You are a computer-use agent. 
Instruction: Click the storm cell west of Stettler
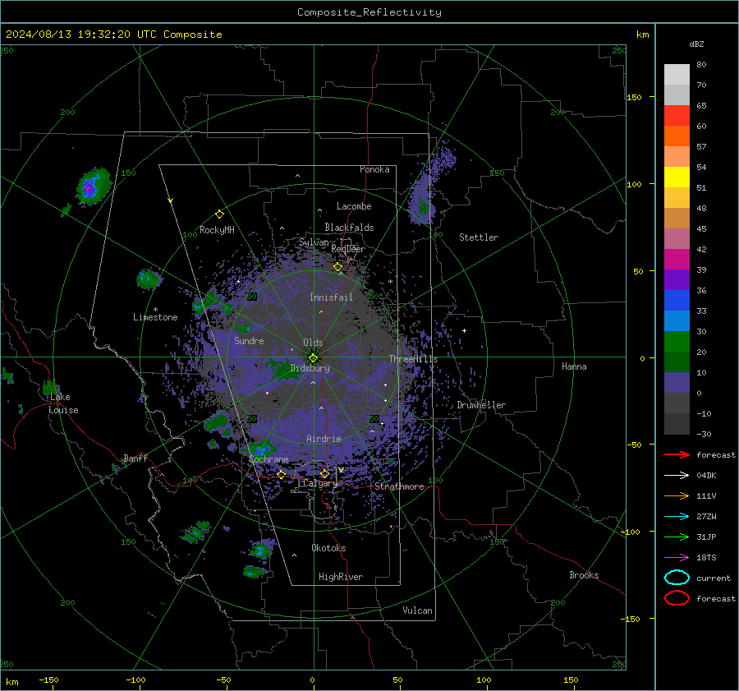[x=424, y=206]
